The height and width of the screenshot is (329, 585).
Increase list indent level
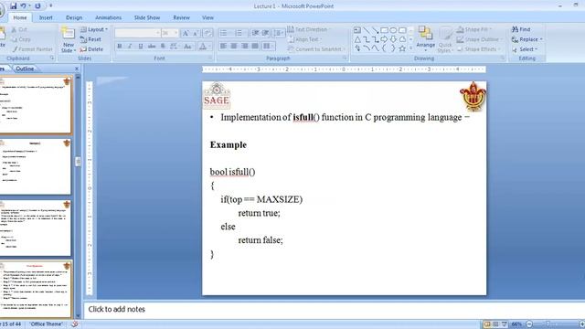266,33
